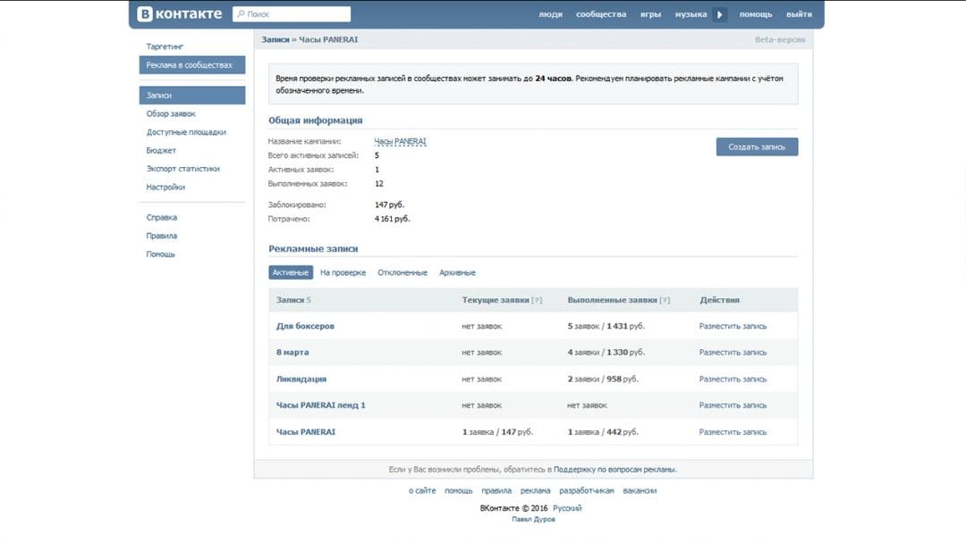Change language via Русский link
The width and height of the screenshot is (966, 542).
(567, 508)
